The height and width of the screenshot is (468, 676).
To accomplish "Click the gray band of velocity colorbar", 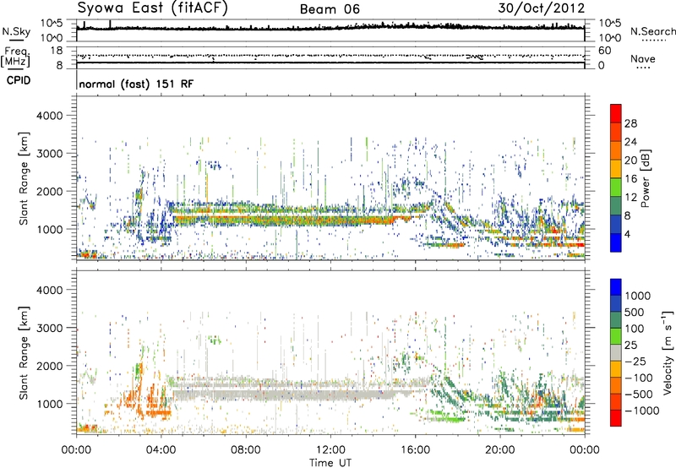I will (x=616, y=352).
